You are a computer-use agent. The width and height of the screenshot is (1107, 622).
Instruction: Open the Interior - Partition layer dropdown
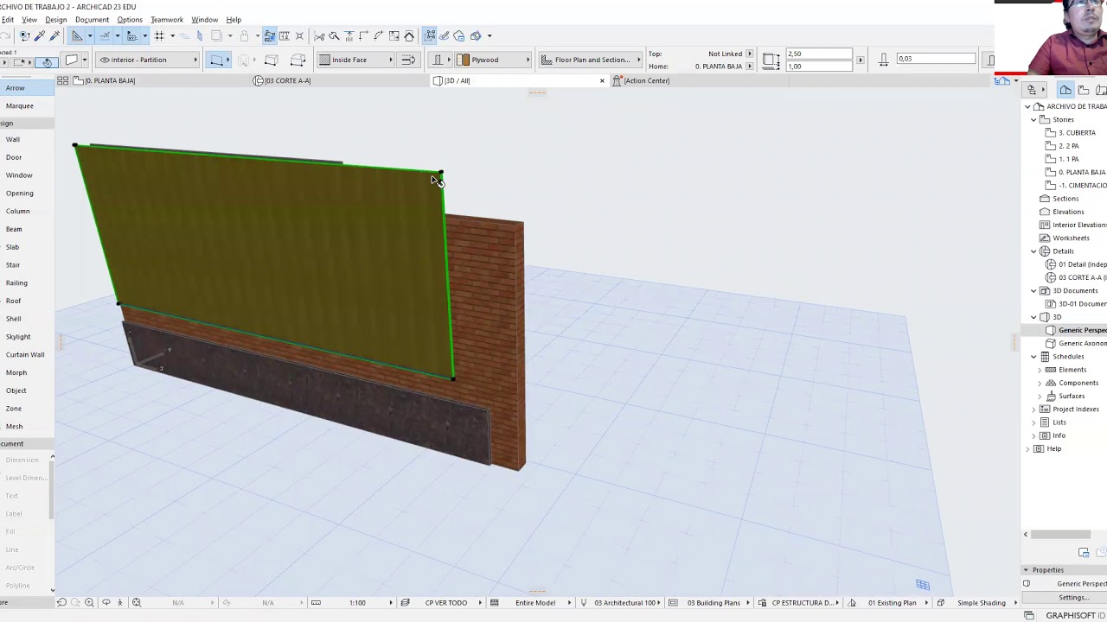coord(148,60)
